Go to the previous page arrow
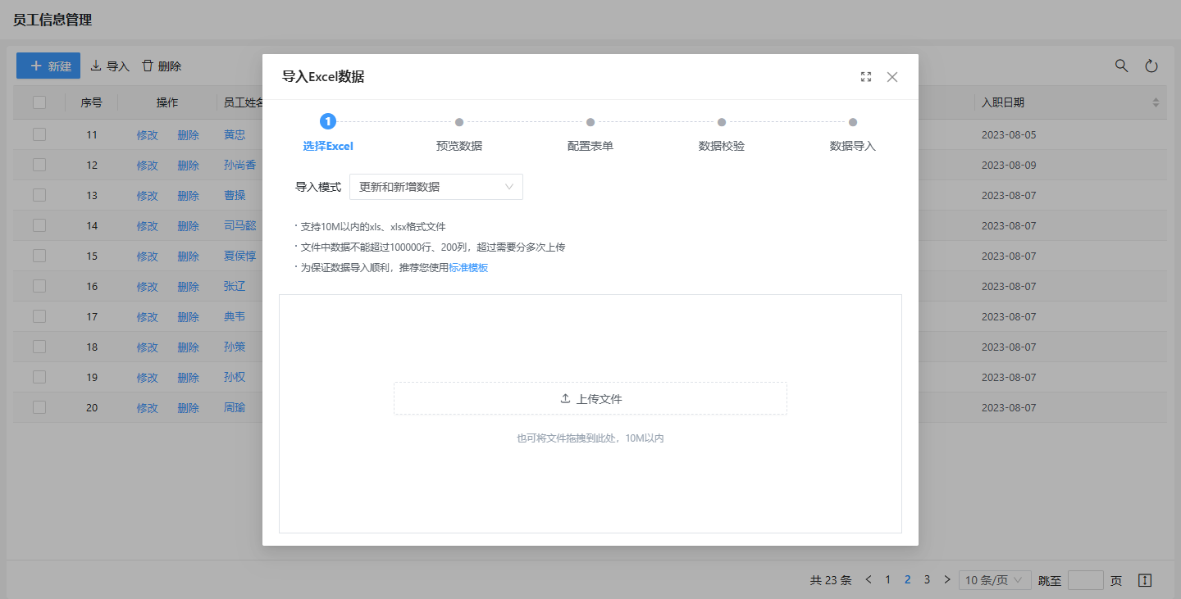The height and width of the screenshot is (599, 1181). coord(869,580)
